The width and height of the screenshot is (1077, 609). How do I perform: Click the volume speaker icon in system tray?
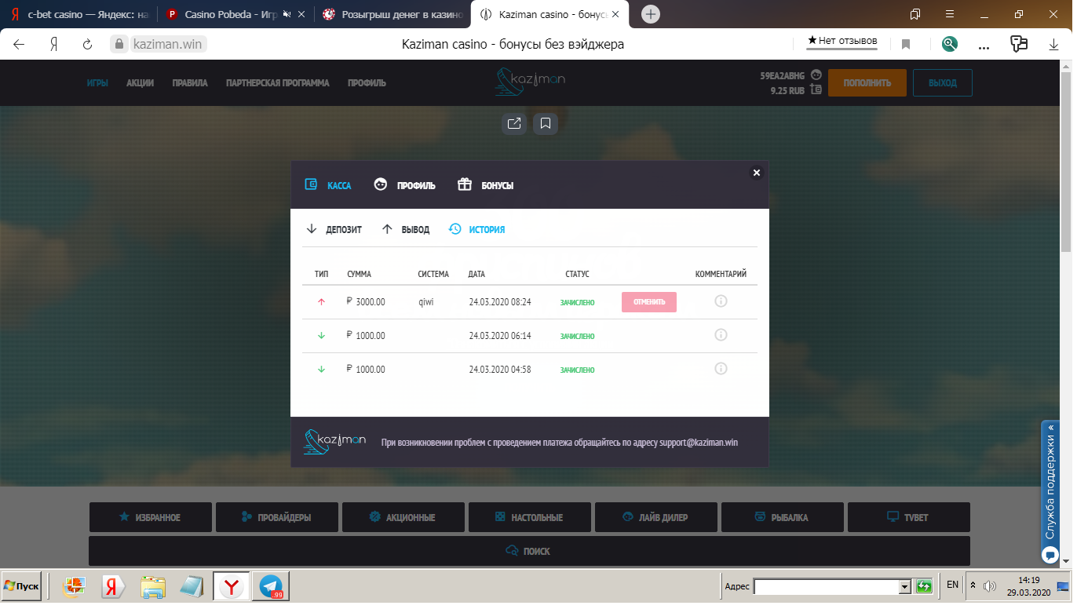coord(990,585)
